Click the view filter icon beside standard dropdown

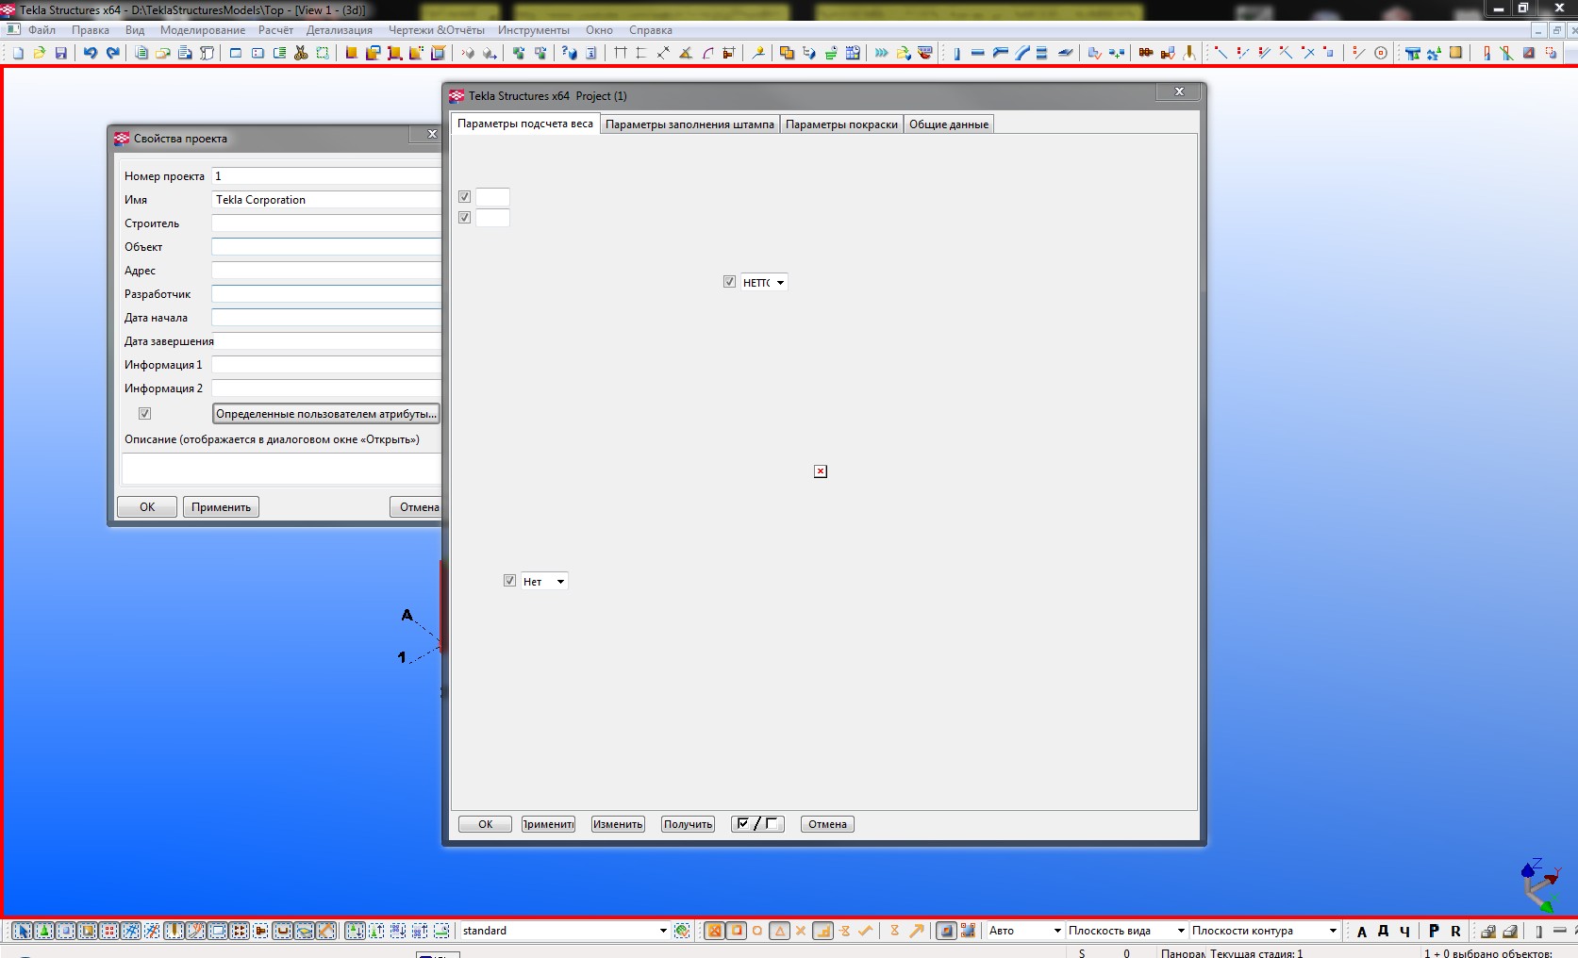click(682, 931)
